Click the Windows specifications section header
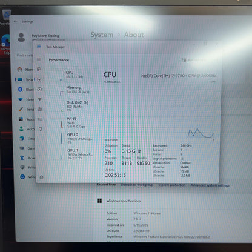252x252 pixels. pos(124,201)
